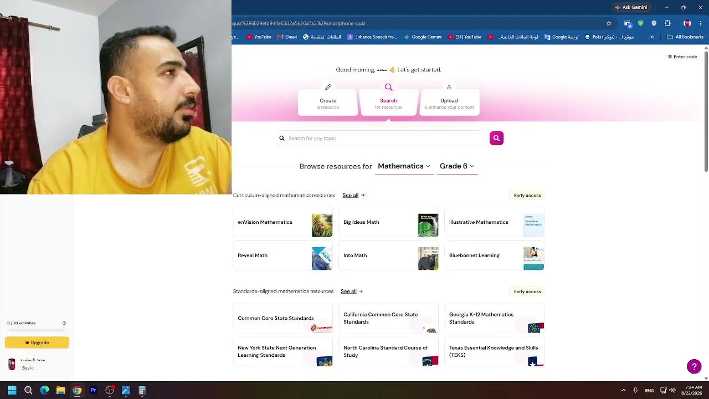Viewport: 709px width, 399px height.
Task: Switch to Chrome in the taskbar
Action: point(77,390)
